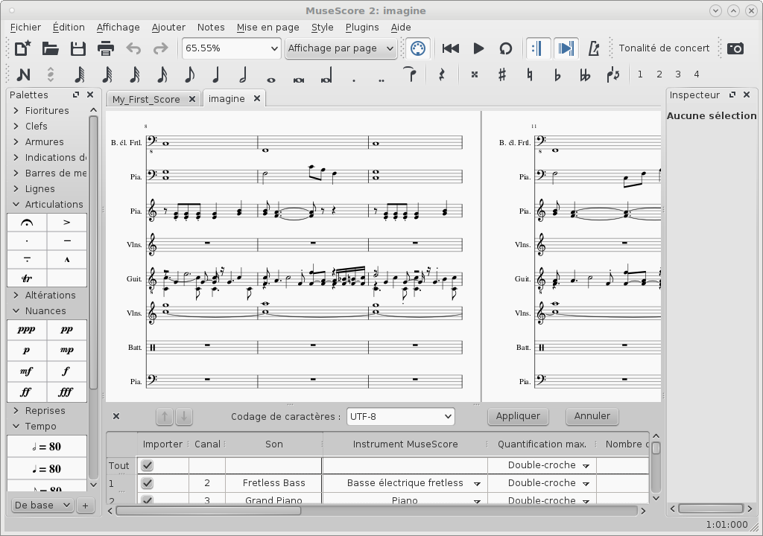
Task: Toggle playing repeats during playback
Action: pos(538,48)
